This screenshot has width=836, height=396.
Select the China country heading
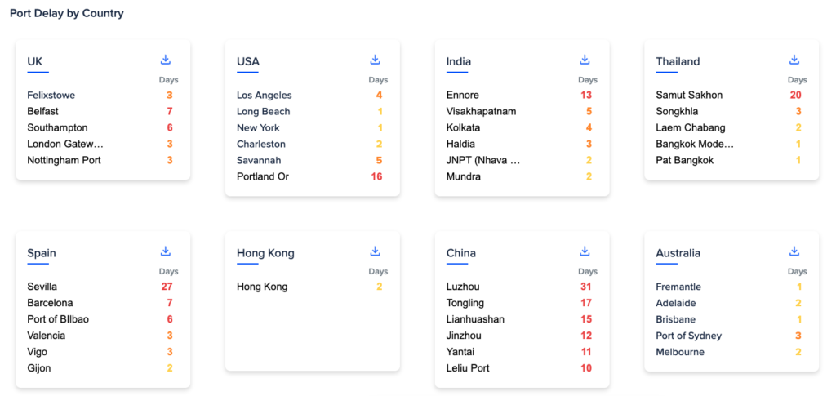pos(461,253)
